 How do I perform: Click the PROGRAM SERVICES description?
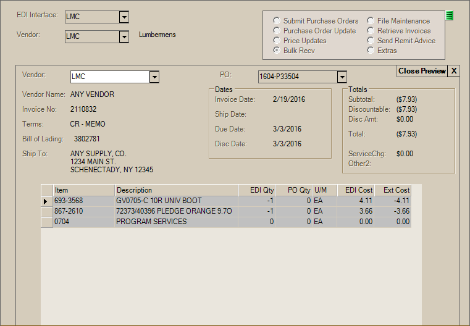tap(177, 222)
